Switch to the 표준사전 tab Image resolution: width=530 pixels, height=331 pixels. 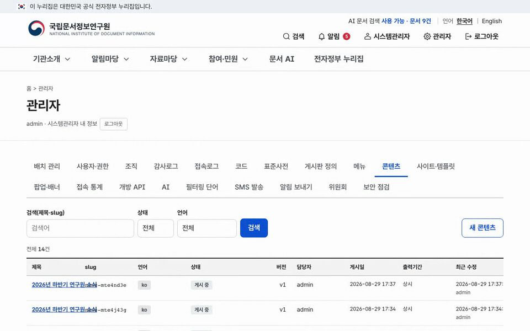(276, 166)
